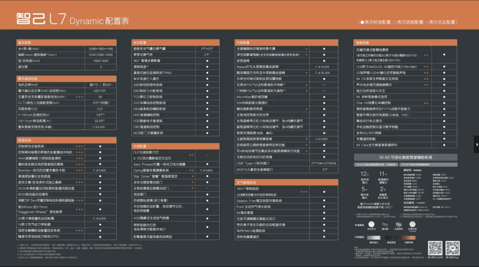Click the 车内PM2.5监测系统 row label
The height and width of the screenshot is (267, 479).
[251, 231]
